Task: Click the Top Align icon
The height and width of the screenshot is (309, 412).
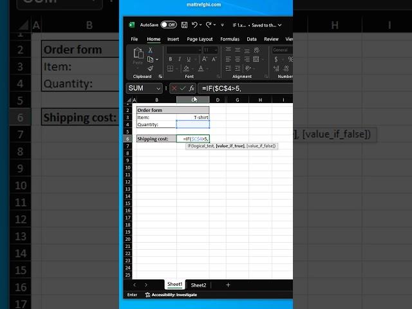Action: point(229,50)
